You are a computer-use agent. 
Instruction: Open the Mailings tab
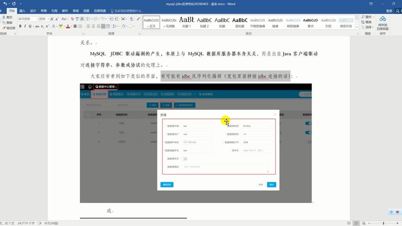(x=65, y=11)
